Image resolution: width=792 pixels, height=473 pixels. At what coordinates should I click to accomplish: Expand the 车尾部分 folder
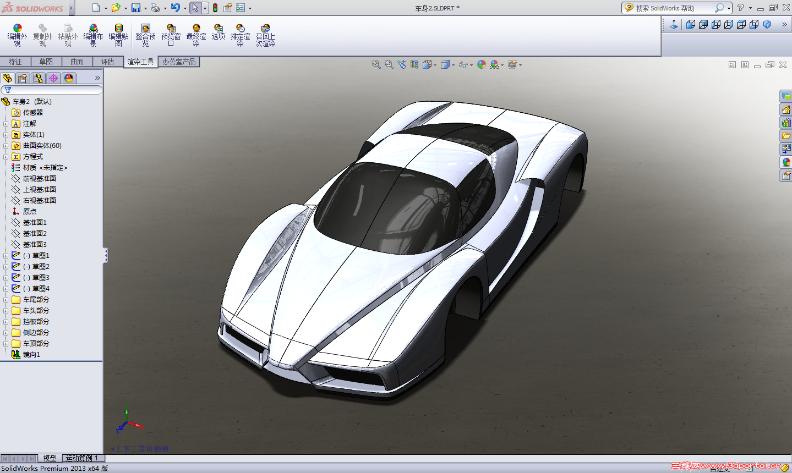(x=6, y=300)
